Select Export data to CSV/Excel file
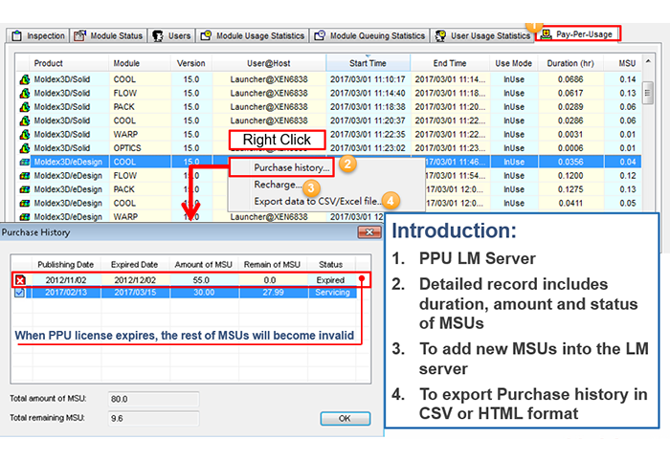The height and width of the screenshot is (461, 670). pyautogui.click(x=315, y=201)
